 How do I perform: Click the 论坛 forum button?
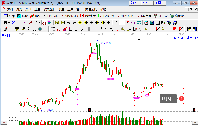[x=147, y=3]
